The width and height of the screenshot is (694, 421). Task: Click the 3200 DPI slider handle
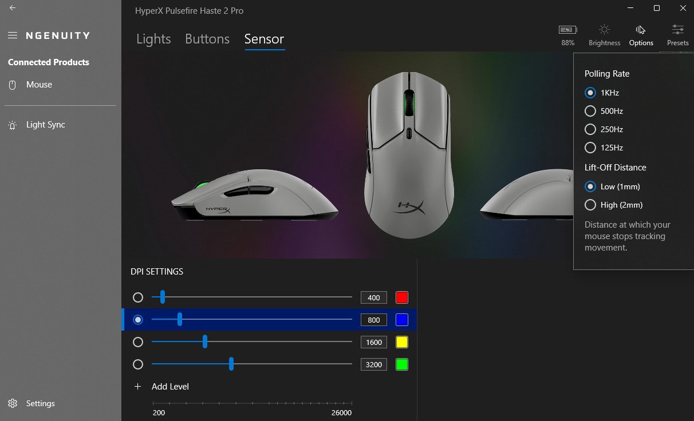click(x=231, y=364)
